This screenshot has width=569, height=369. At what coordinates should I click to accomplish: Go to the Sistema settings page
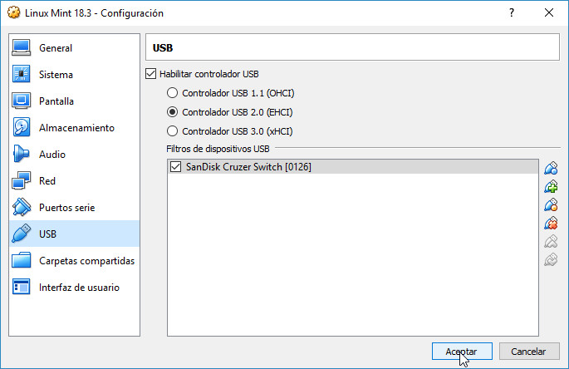(x=56, y=75)
